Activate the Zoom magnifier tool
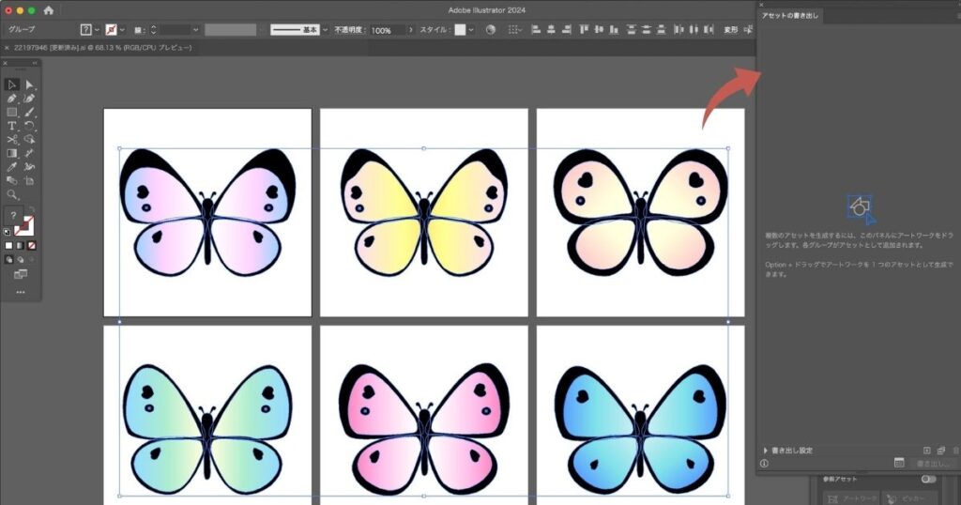Image resolution: width=961 pixels, height=505 pixels. pyautogui.click(x=11, y=194)
